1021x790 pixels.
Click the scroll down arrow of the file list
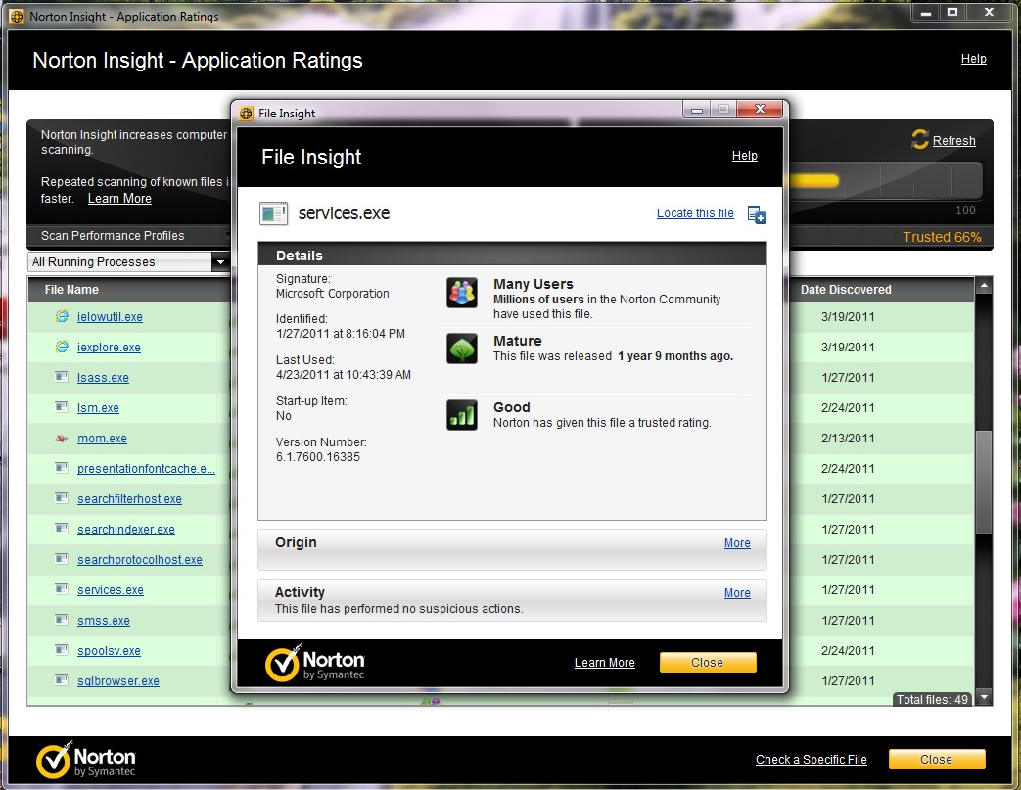(x=984, y=697)
